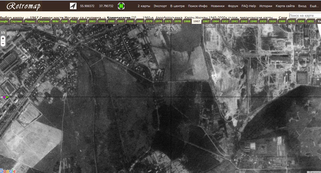Click the geolocation arrow icon
The width and height of the screenshot is (321, 173).
[x=73, y=6]
